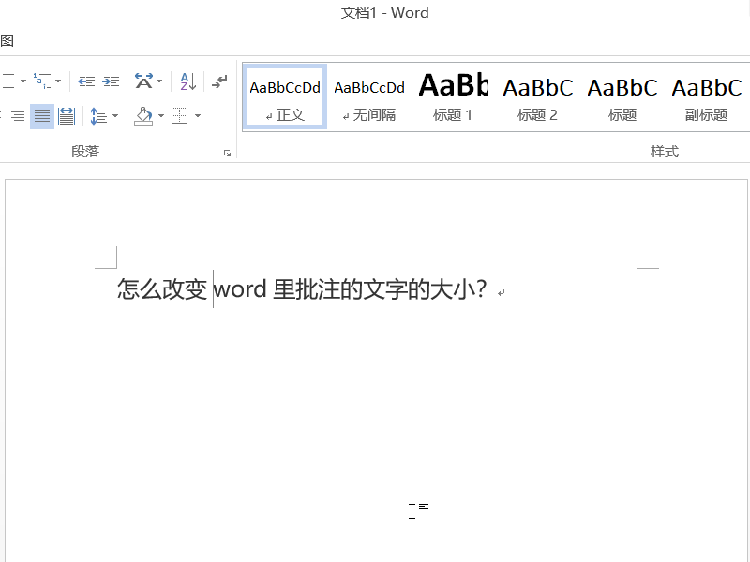Click the 批注 text in the document line

tap(318, 289)
